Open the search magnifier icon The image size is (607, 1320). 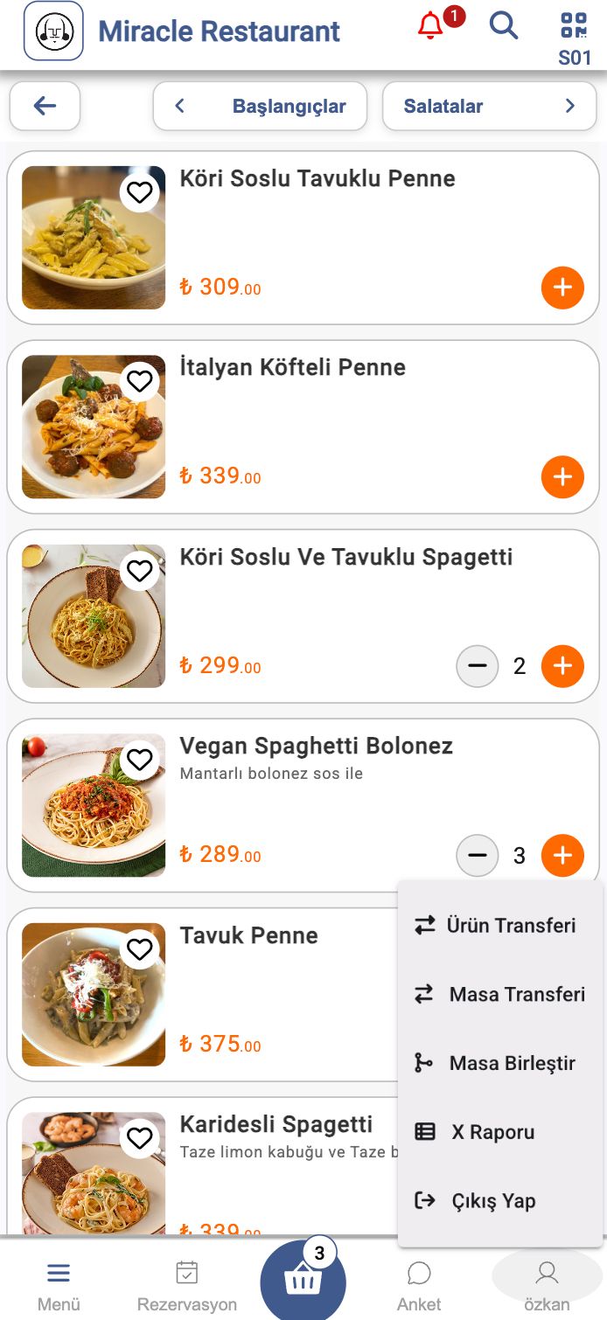click(503, 26)
